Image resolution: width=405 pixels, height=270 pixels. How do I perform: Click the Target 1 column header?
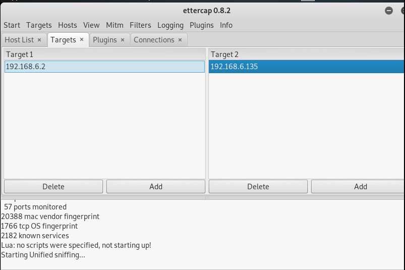click(x=104, y=55)
